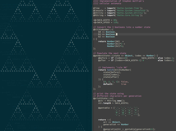Click the comment "// different characters per generation"

117,96
